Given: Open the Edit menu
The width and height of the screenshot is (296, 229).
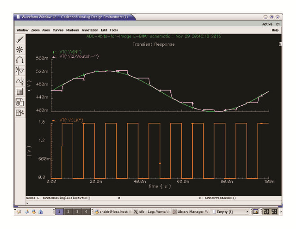Looking at the screenshot, I should coord(104,30).
